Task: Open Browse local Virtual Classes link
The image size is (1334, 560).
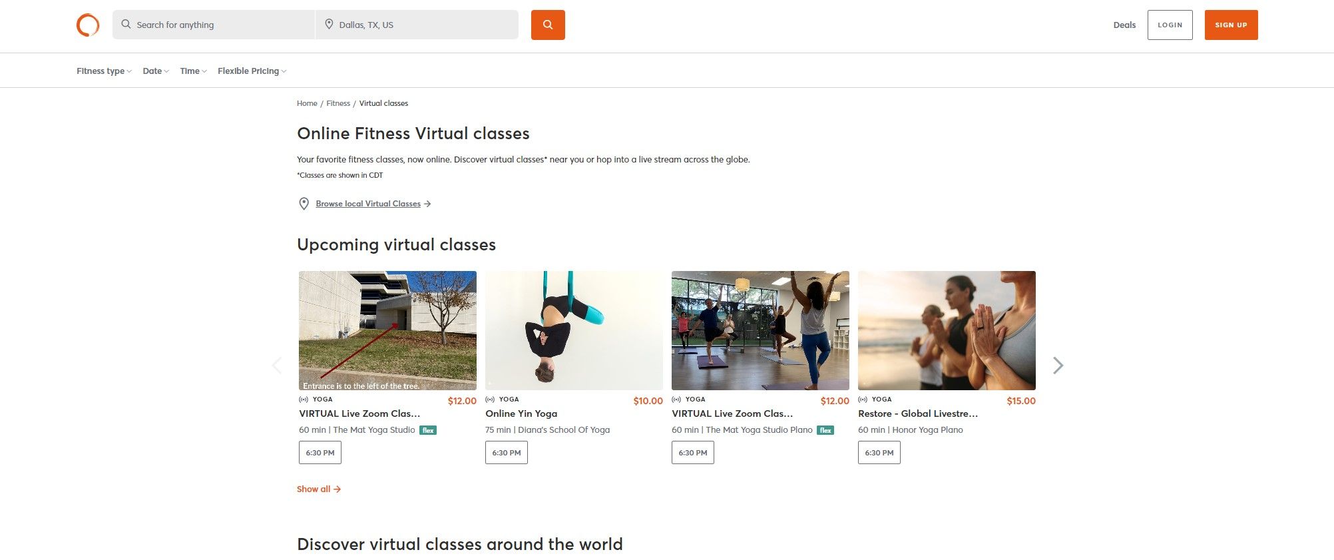Action: 368,204
